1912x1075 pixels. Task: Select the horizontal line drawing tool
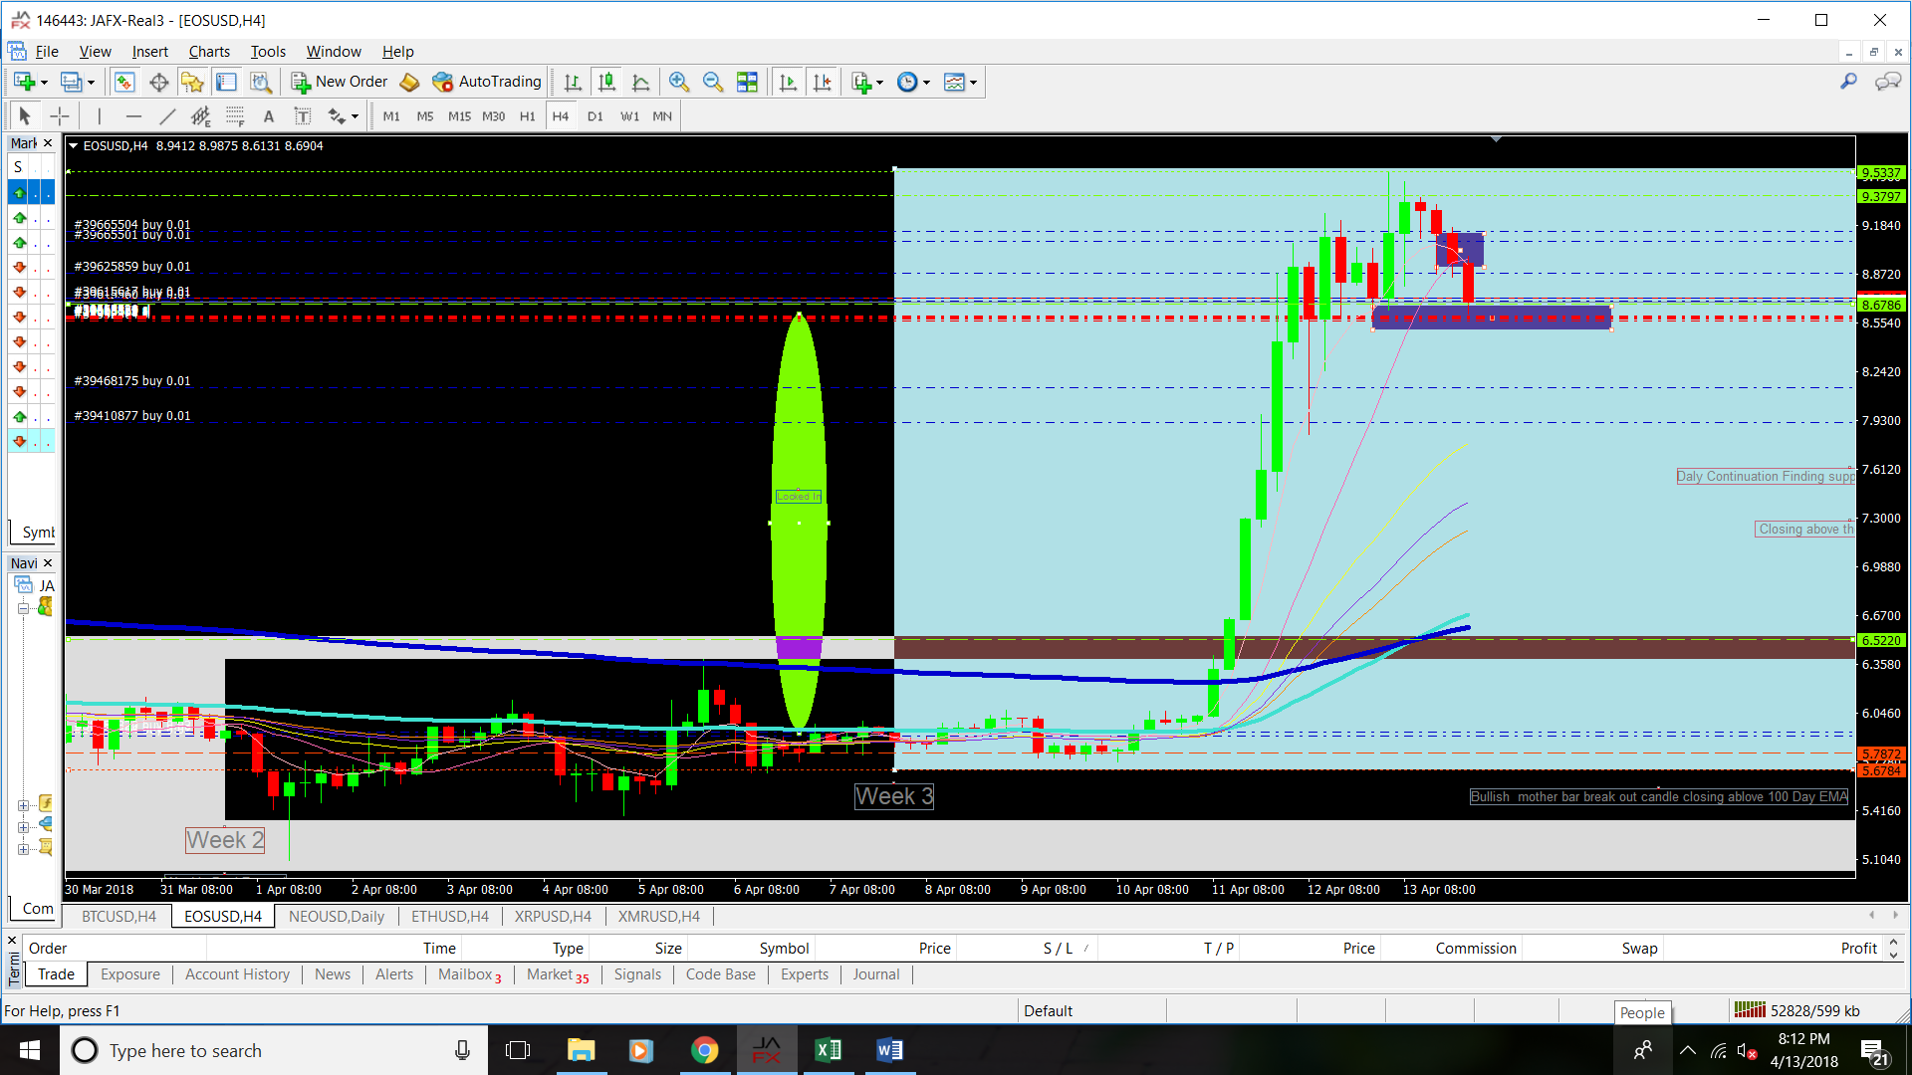[134, 116]
